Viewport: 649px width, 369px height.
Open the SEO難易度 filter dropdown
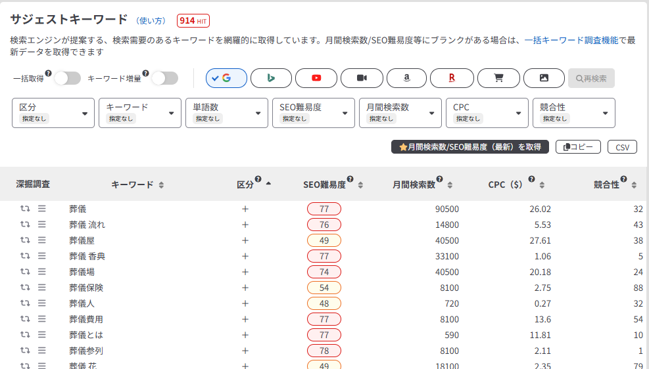tap(314, 113)
